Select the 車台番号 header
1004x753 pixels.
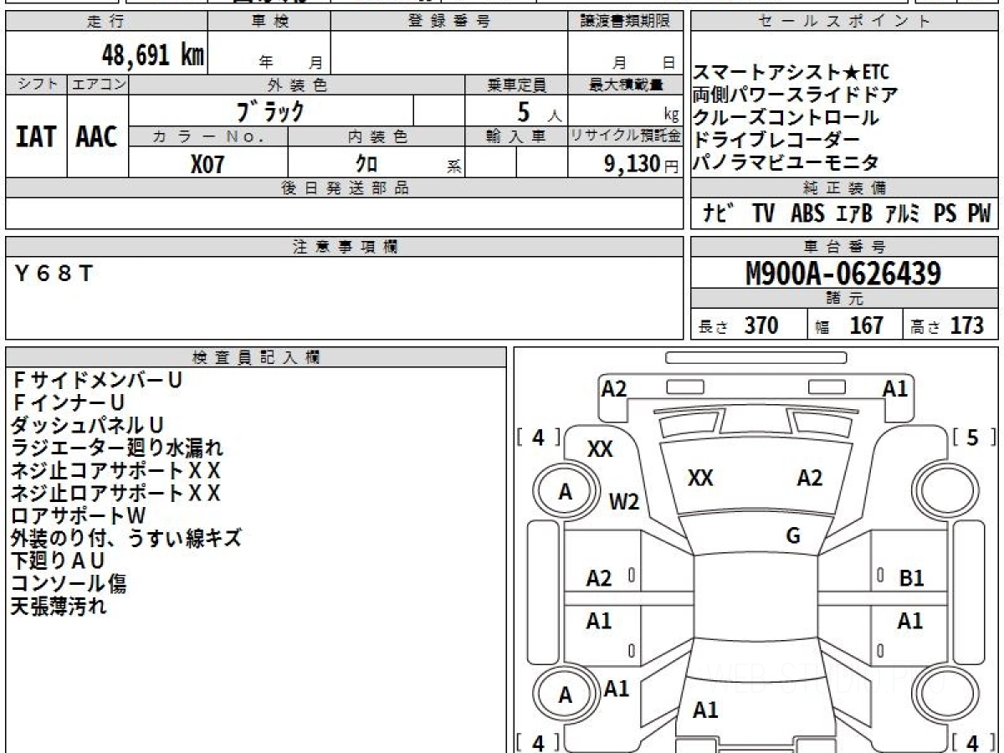(845, 247)
